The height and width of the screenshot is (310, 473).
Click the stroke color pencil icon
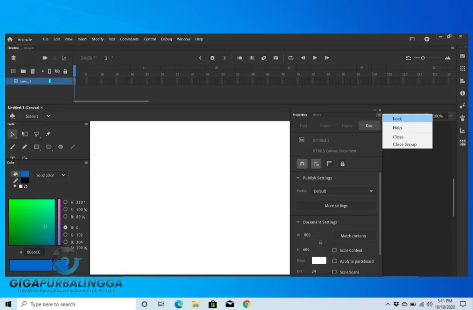coord(15,180)
